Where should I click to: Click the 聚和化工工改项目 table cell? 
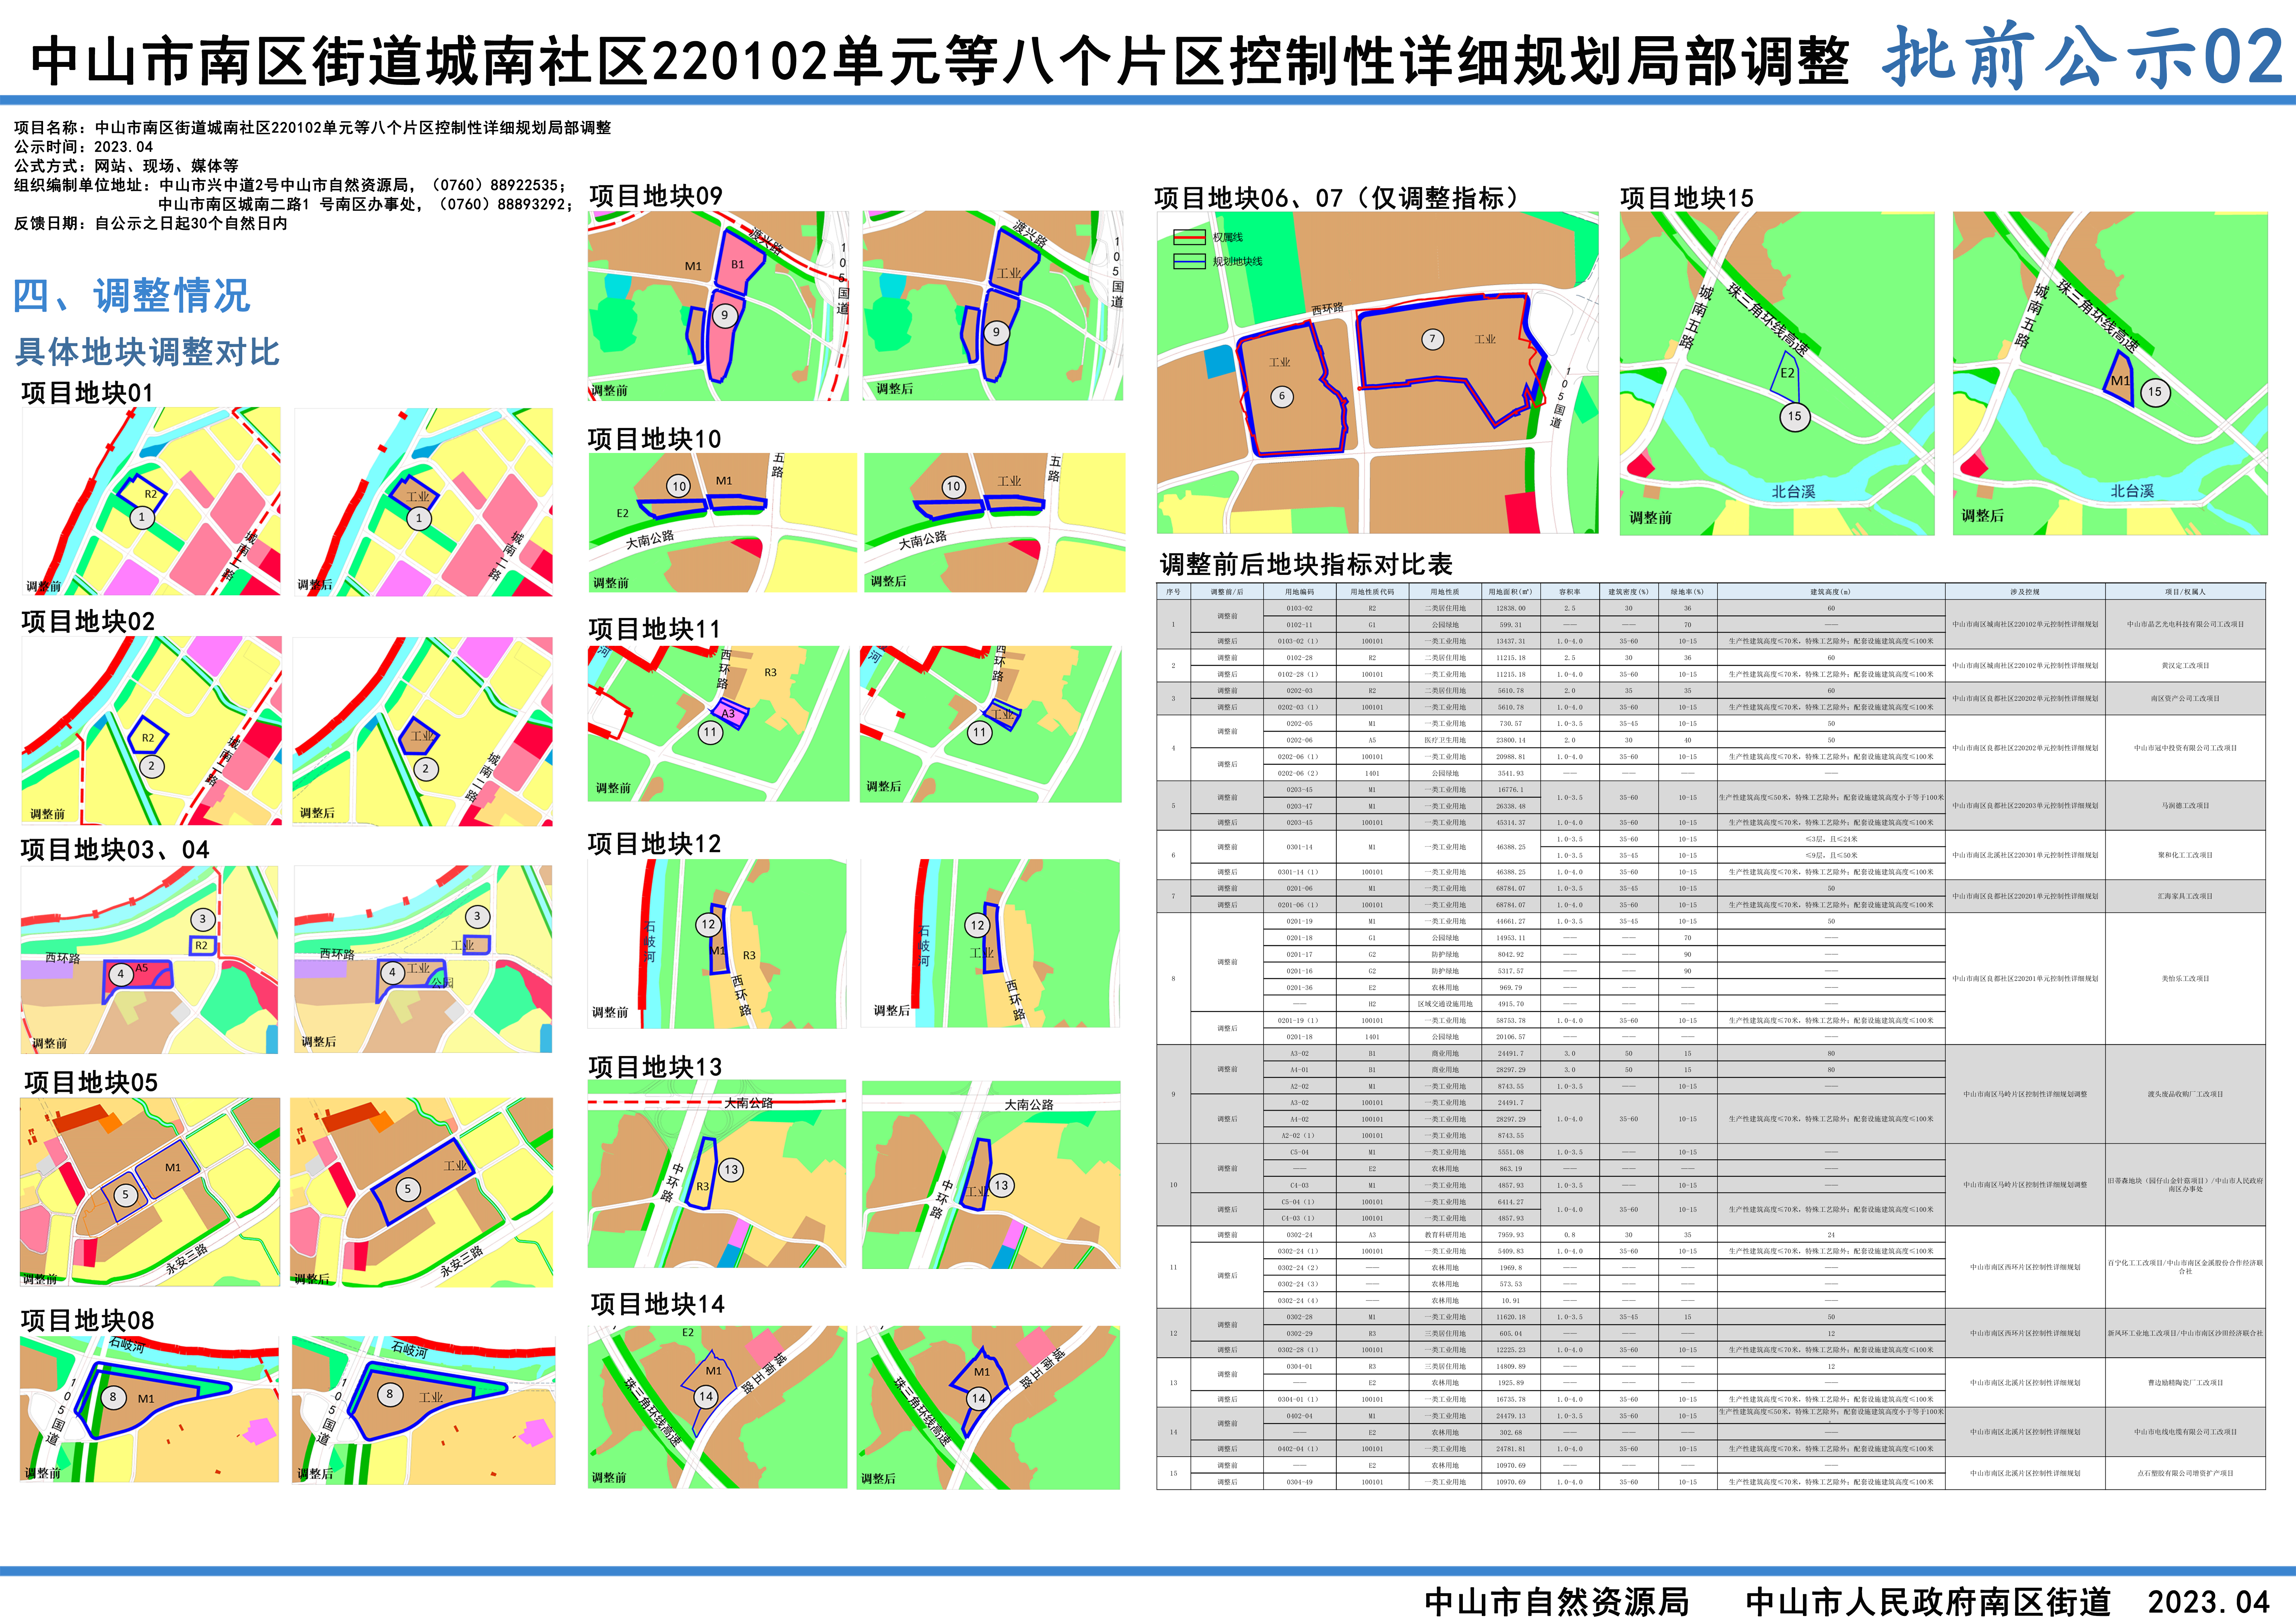coord(2185,855)
